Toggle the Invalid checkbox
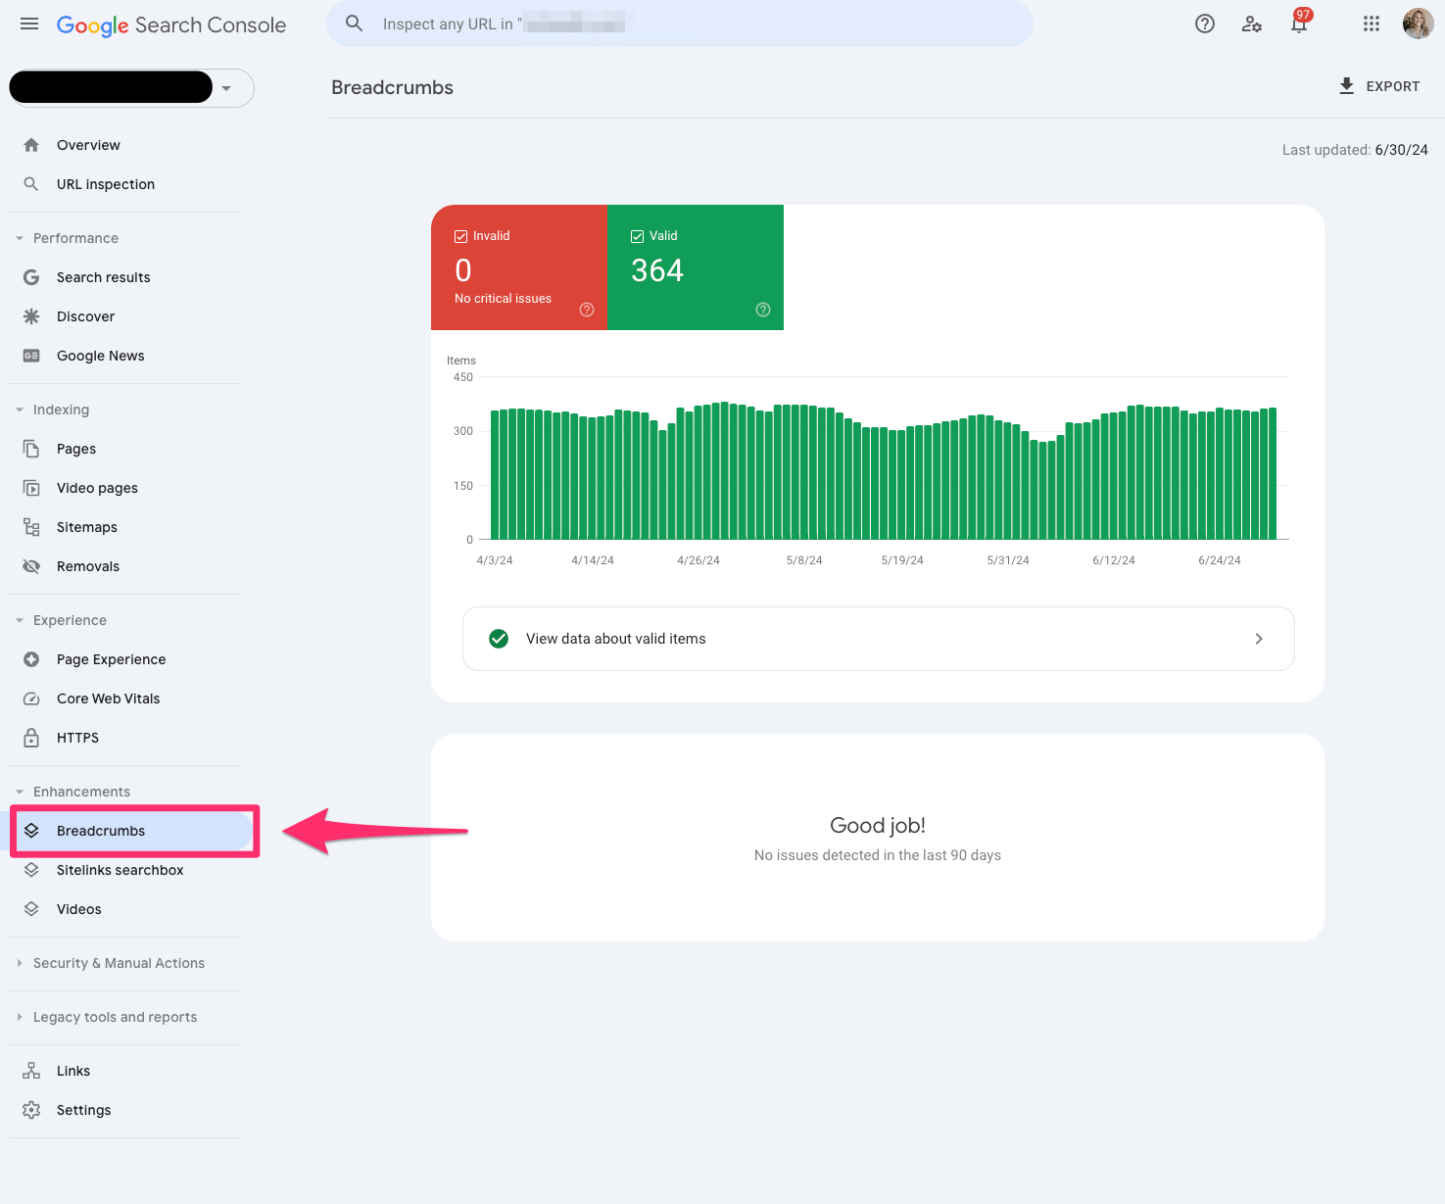Image resolution: width=1445 pixels, height=1204 pixels. [x=460, y=236]
